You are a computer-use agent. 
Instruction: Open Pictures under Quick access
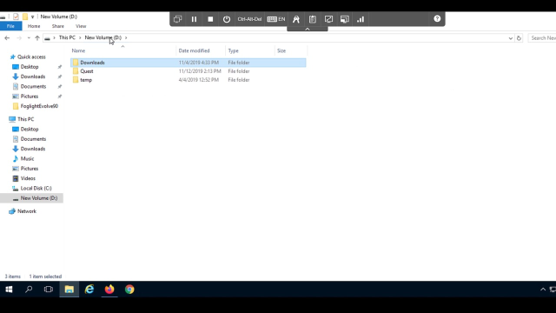tap(29, 97)
